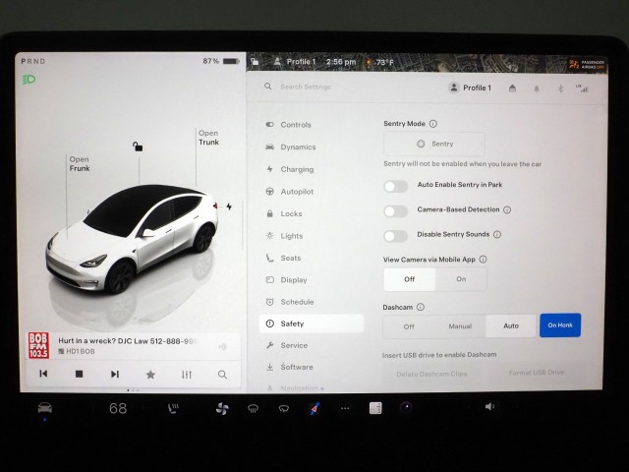Image resolution: width=629 pixels, height=472 pixels.
Task: Select Dashcam On Honk option
Action: click(x=559, y=325)
